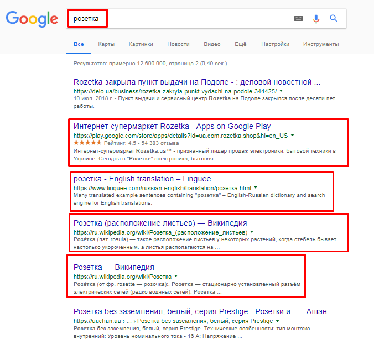374x349 pixels.
Task: Click the linguee.com URL text
Action: pos(162,188)
